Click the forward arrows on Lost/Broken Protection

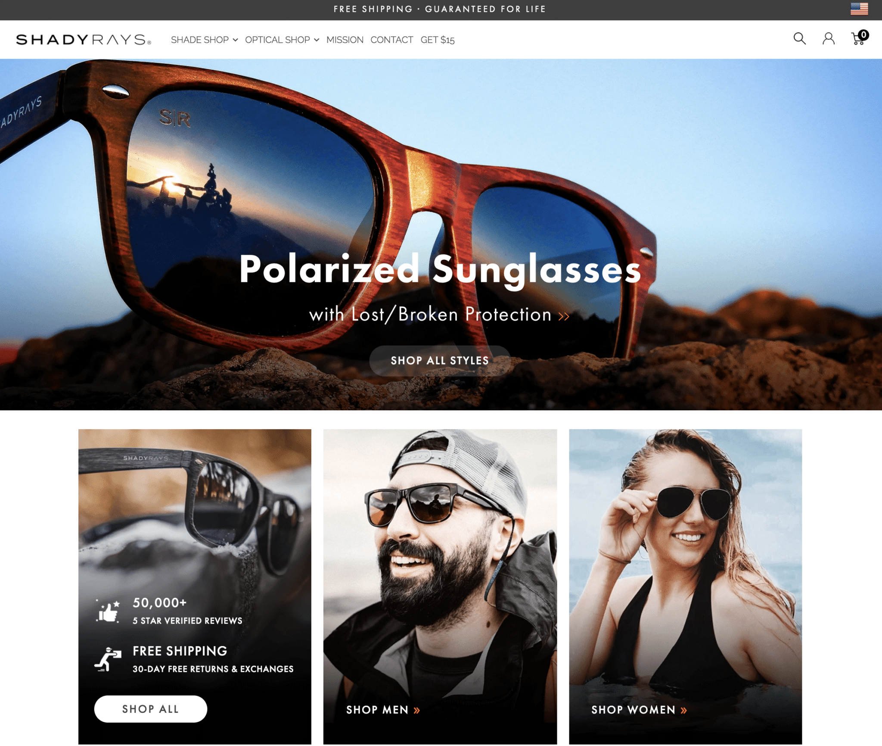[563, 314]
